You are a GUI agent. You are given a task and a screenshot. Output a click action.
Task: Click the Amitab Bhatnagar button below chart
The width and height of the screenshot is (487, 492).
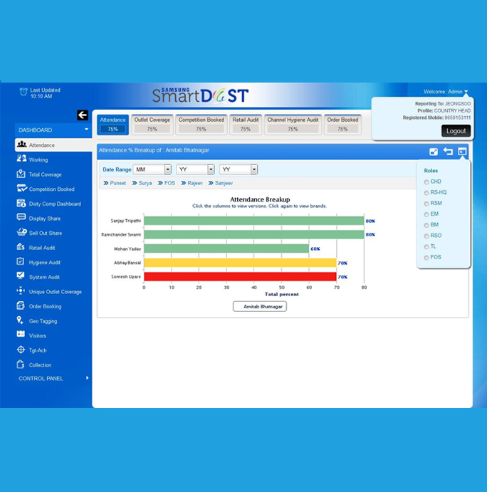click(x=260, y=307)
